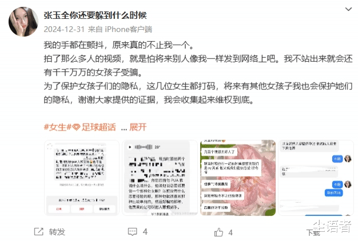Open fourth chat screenshot thumbnail
358x241 pixels.
[x=316, y=177]
